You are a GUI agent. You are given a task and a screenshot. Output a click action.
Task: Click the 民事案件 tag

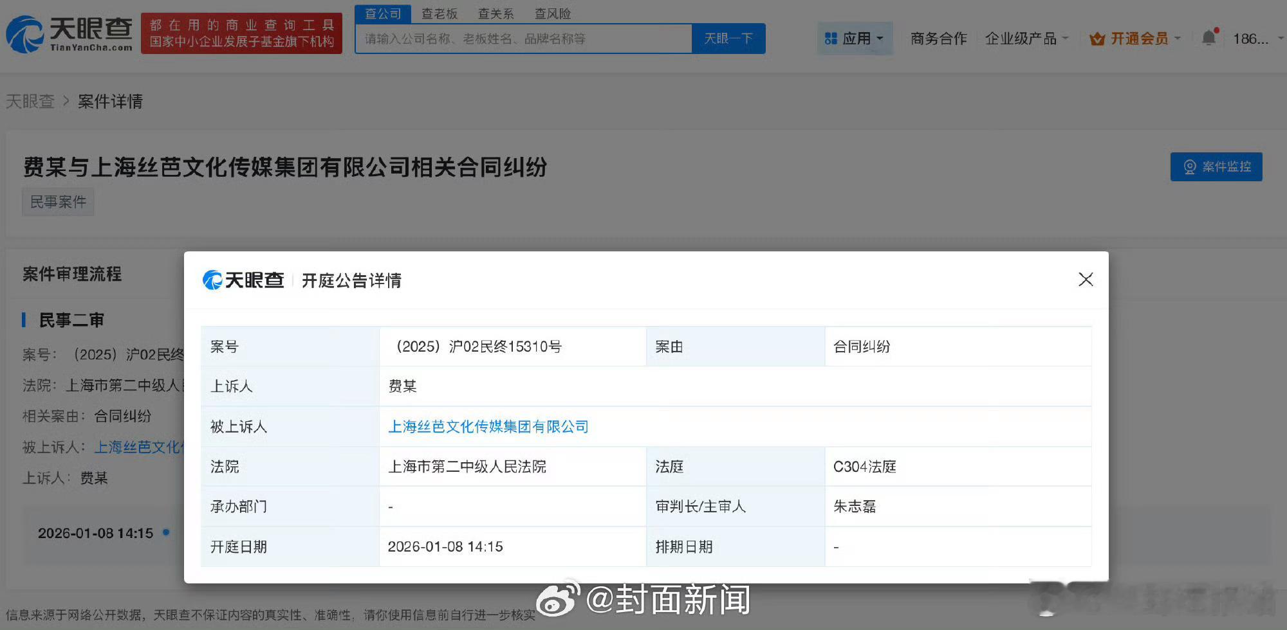point(58,202)
